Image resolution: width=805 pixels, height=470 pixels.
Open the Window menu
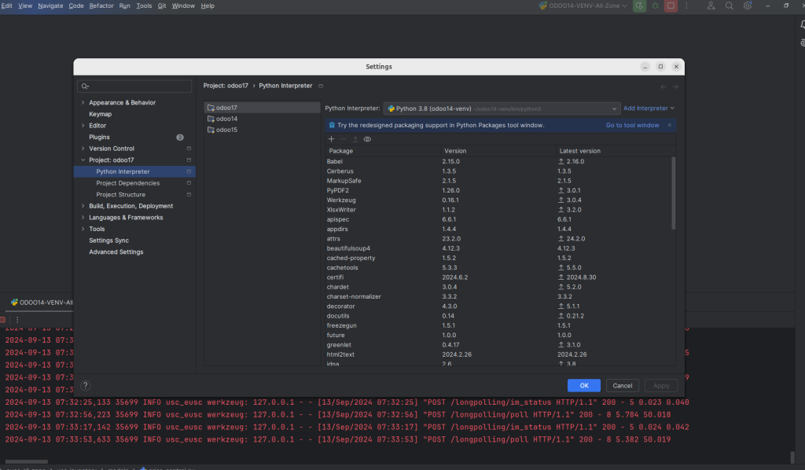tap(183, 6)
